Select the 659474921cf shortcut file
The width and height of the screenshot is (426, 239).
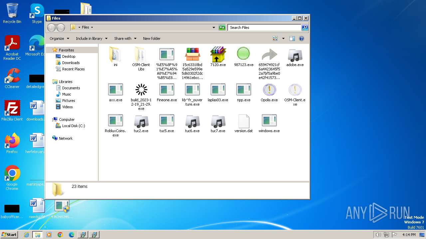point(269,63)
